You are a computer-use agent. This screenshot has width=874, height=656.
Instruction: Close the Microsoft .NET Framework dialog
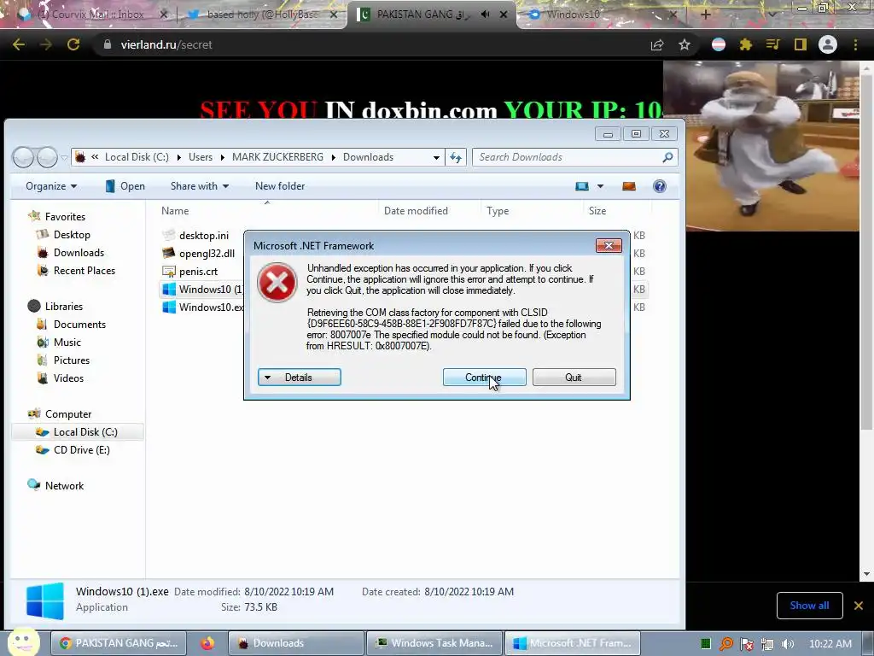click(x=609, y=245)
